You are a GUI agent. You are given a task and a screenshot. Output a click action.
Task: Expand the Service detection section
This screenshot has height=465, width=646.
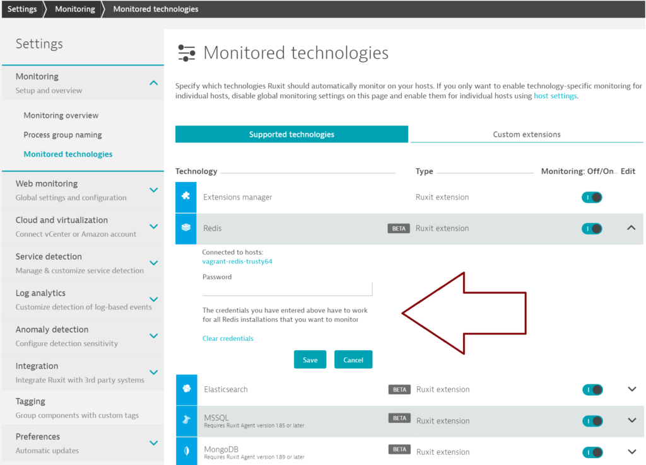click(x=154, y=263)
